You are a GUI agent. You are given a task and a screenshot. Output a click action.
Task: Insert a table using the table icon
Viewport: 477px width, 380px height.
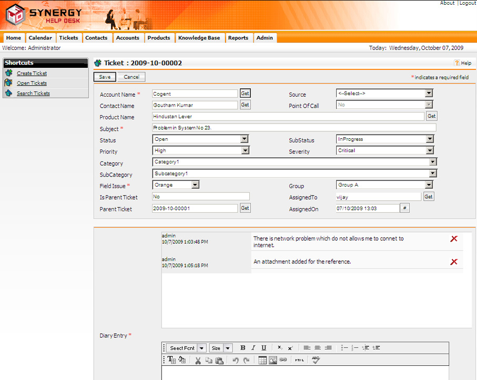click(x=262, y=360)
